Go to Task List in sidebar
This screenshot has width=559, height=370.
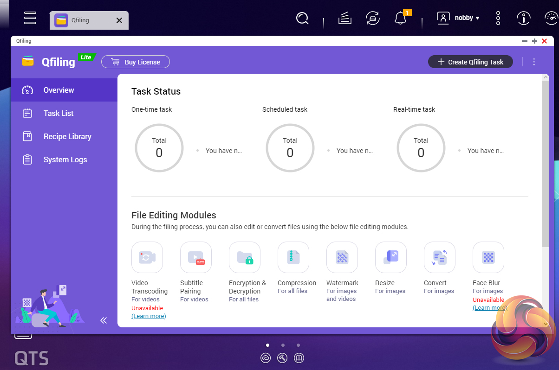(58, 113)
